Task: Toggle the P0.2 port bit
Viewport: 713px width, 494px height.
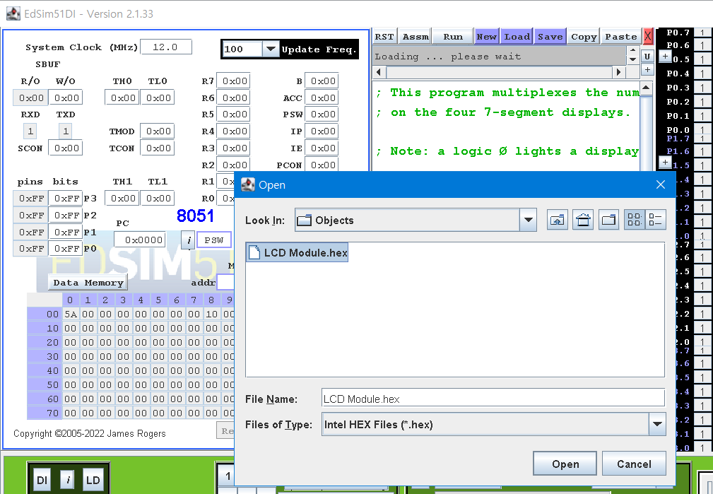Action: tap(702, 102)
